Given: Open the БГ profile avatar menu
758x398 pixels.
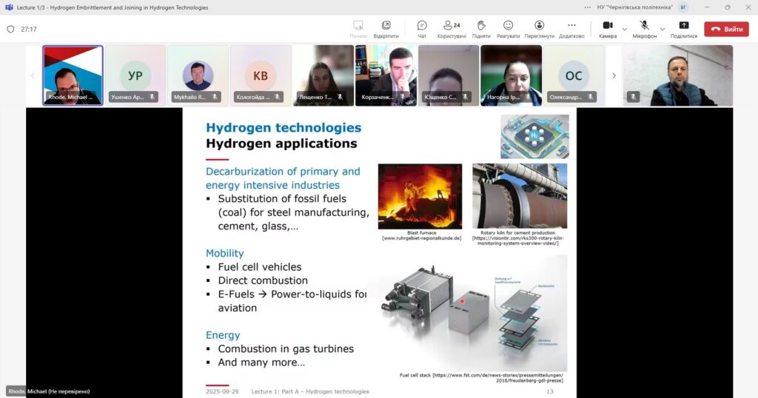Looking at the screenshot, I should 683,7.
